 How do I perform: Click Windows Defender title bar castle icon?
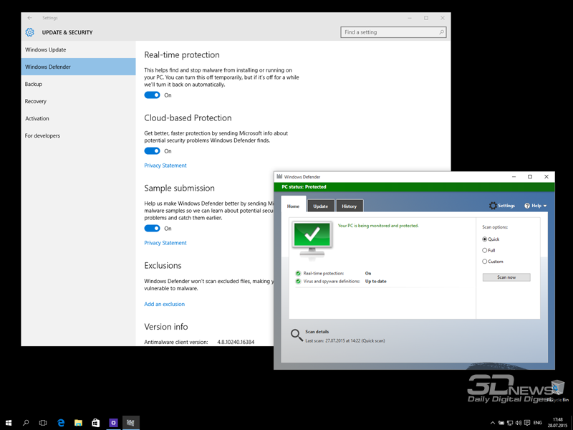(279, 176)
